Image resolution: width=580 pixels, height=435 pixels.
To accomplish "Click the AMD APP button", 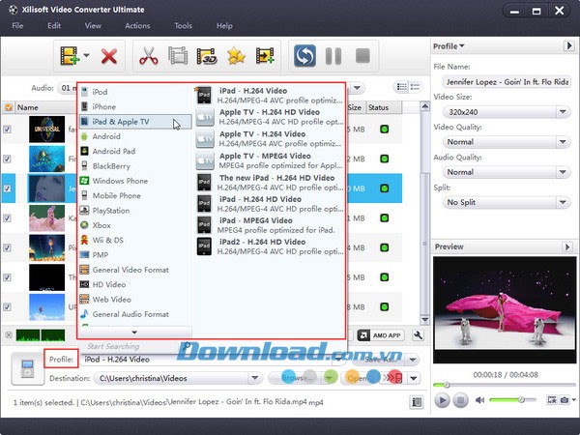I will (x=381, y=335).
